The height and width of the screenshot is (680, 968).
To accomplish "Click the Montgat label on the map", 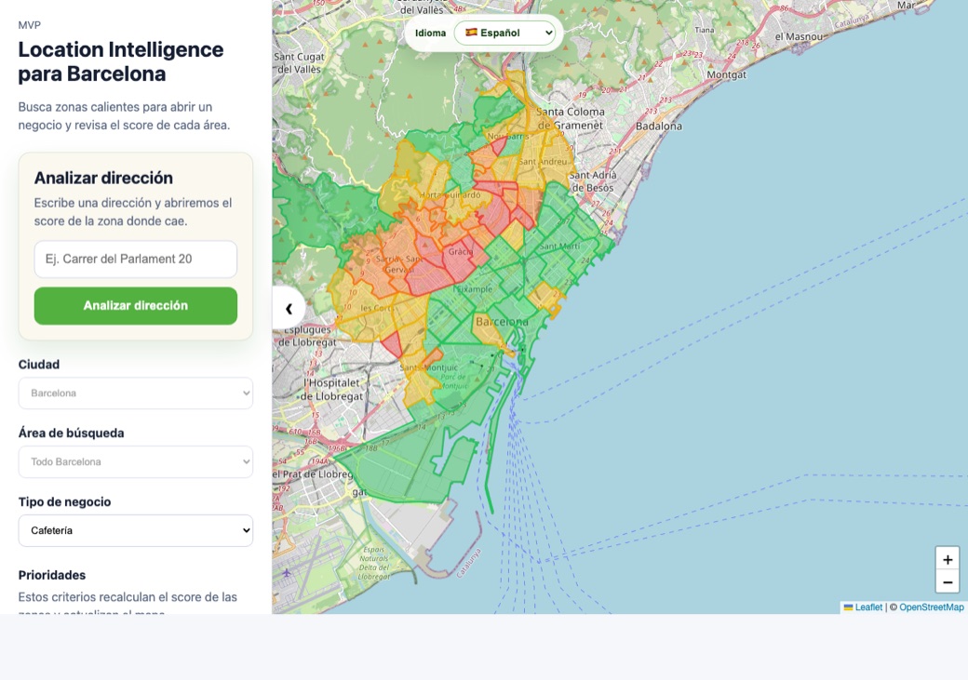I will point(727,74).
